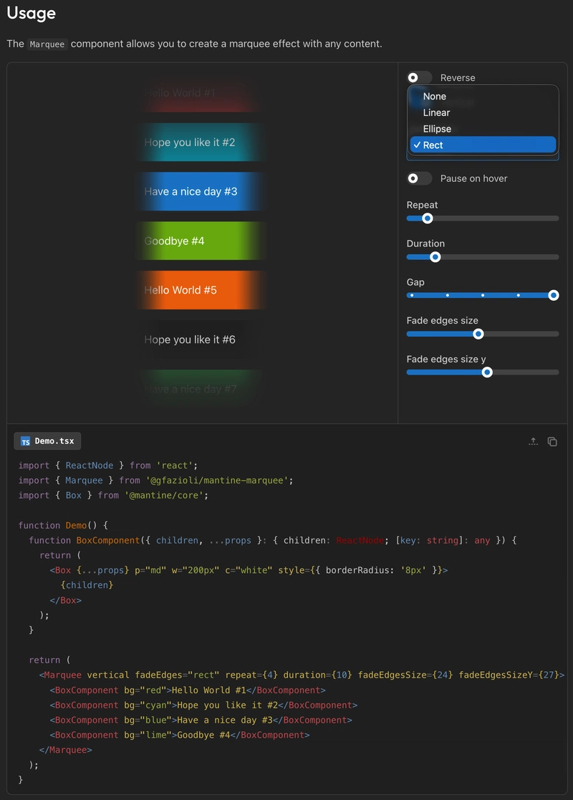Toggle the Pause on hover switch
This screenshot has width=573, height=800.
click(x=420, y=178)
